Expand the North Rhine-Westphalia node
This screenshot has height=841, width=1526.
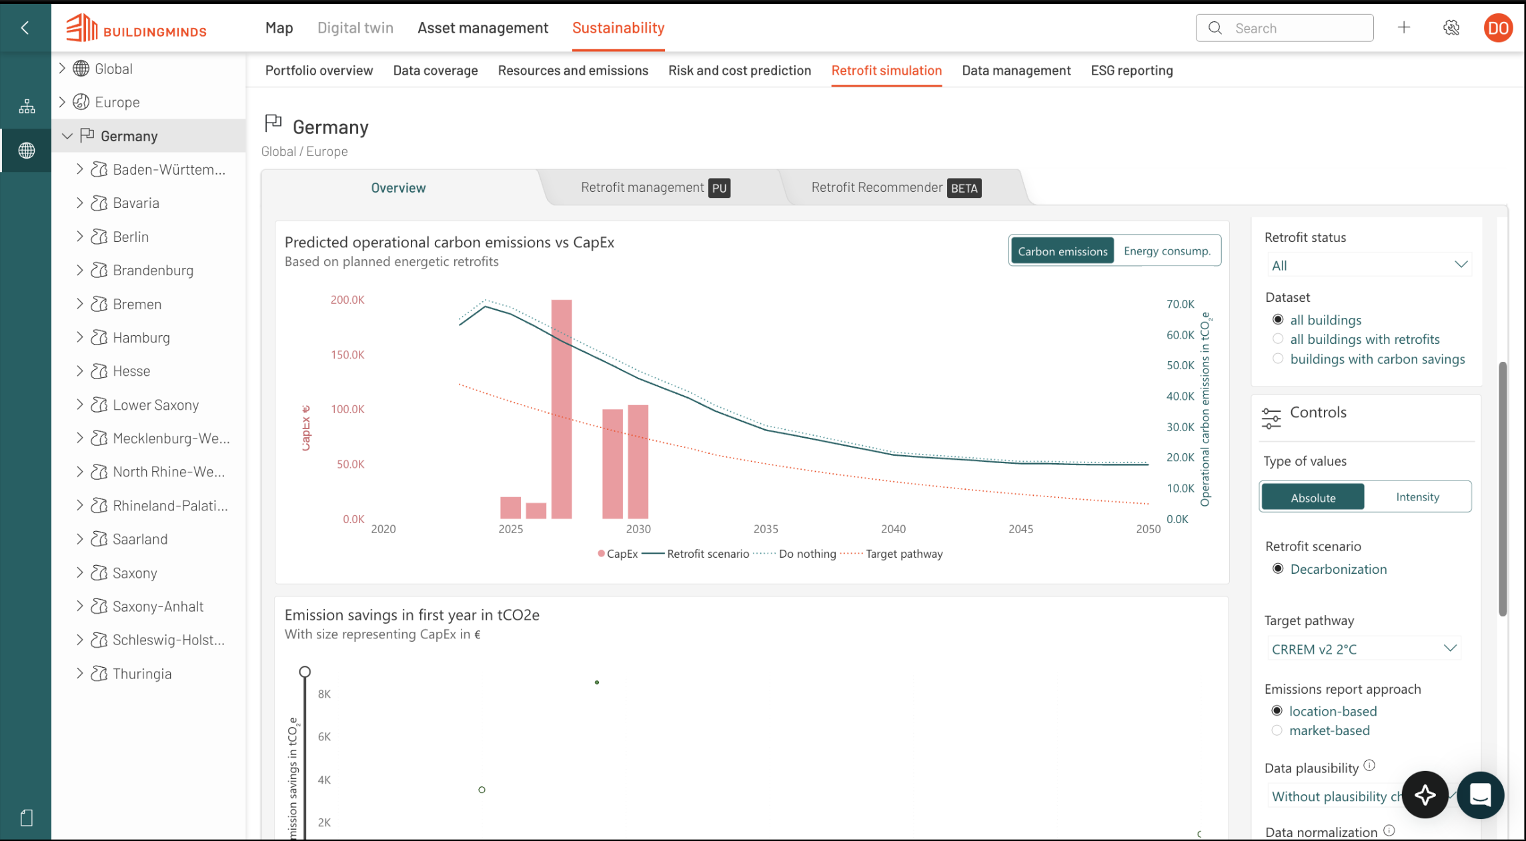[x=79, y=472]
